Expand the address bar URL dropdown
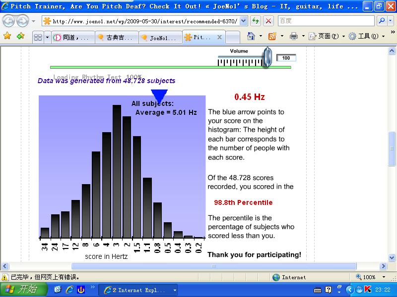397x297 pixels. [242, 21]
